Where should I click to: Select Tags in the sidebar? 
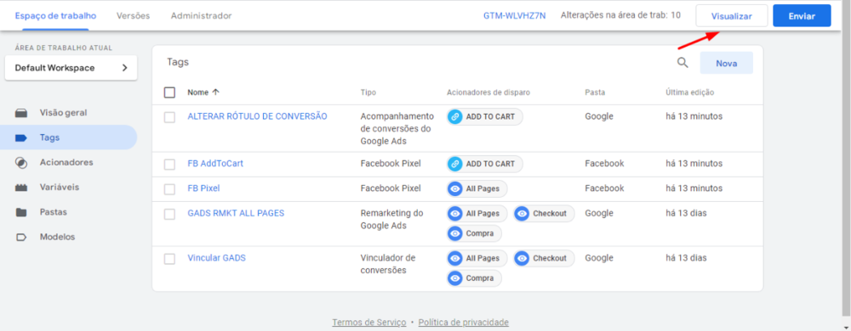(68, 137)
